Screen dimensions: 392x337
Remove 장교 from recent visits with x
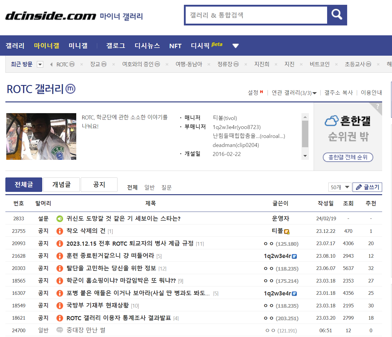coord(113,64)
